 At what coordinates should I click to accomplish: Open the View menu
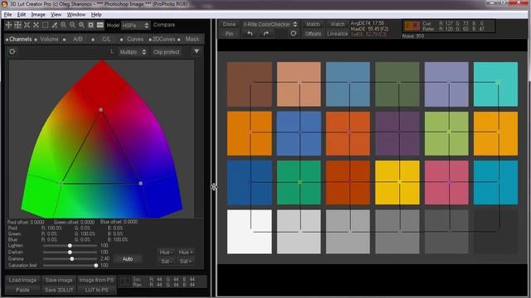(56, 15)
